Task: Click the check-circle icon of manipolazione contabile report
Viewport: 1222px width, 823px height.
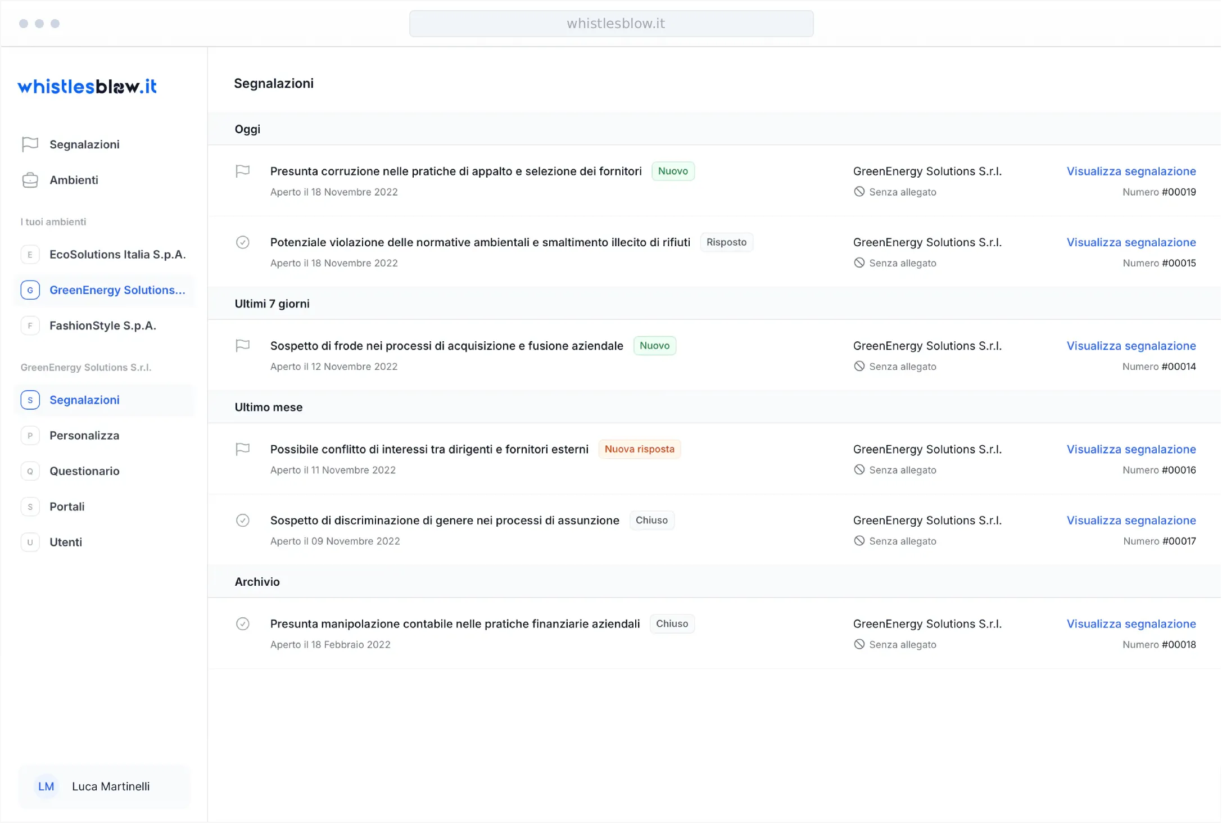Action: pos(242,624)
